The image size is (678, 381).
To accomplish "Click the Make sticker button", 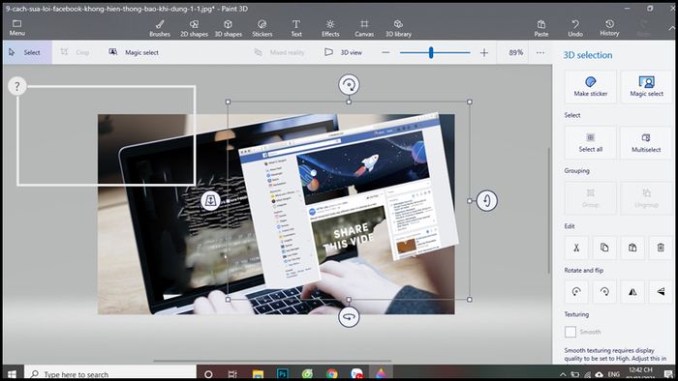I will pyautogui.click(x=590, y=86).
